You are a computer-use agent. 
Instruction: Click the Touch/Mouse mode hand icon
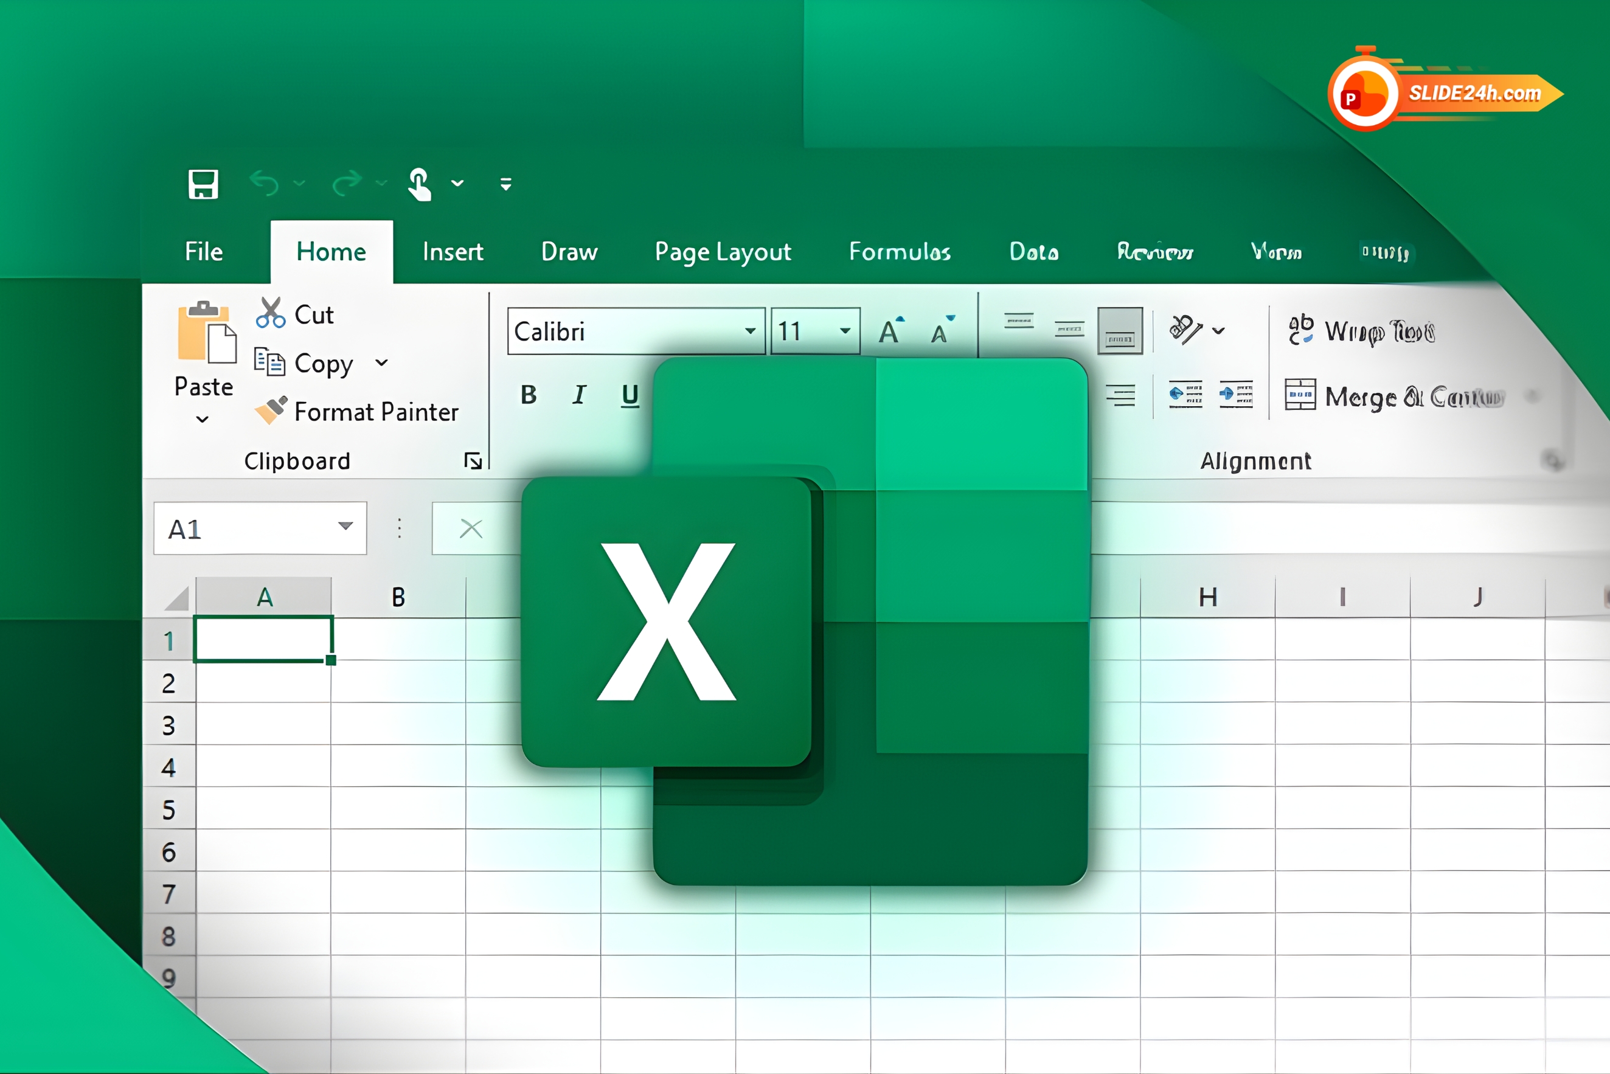tap(419, 184)
